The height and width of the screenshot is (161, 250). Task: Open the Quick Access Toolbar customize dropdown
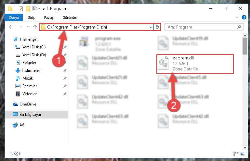pos(44,9)
